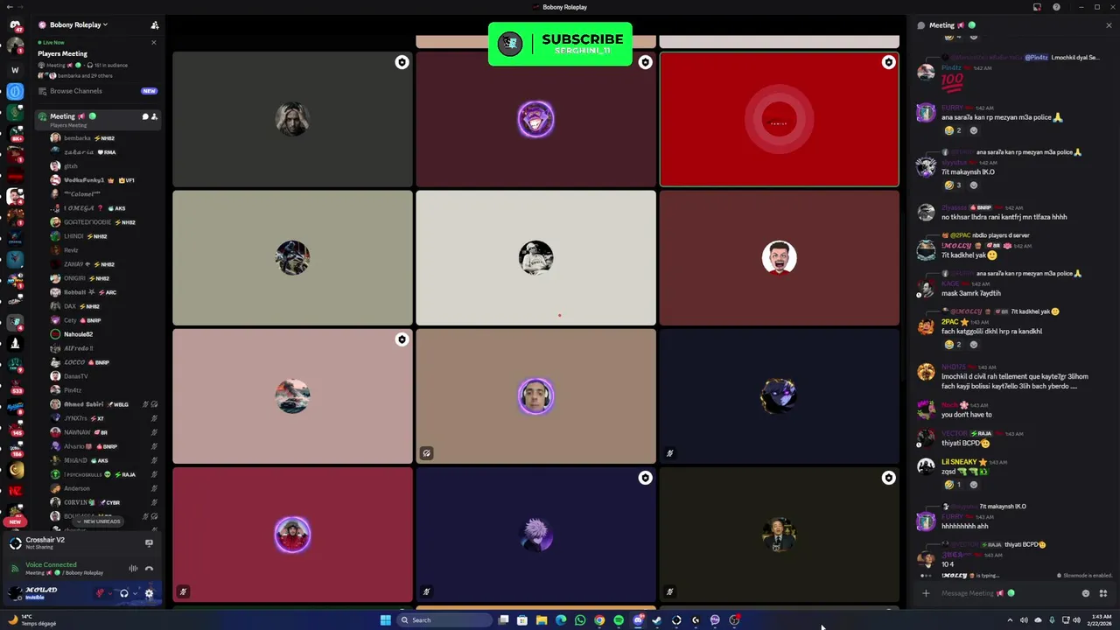Toggle the reaction with count 3
Image resolution: width=1120 pixels, height=630 pixels.
[x=953, y=185]
